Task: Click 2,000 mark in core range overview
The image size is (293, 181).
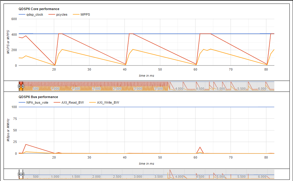Action: (x=96, y=89)
